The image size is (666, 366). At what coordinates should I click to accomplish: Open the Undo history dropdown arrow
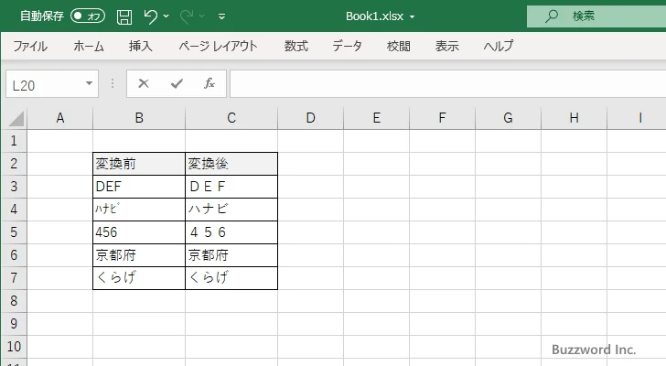coord(166,16)
